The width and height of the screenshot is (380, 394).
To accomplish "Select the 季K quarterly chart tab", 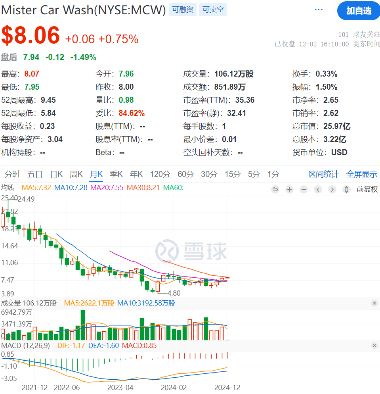I will pos(116,174).
